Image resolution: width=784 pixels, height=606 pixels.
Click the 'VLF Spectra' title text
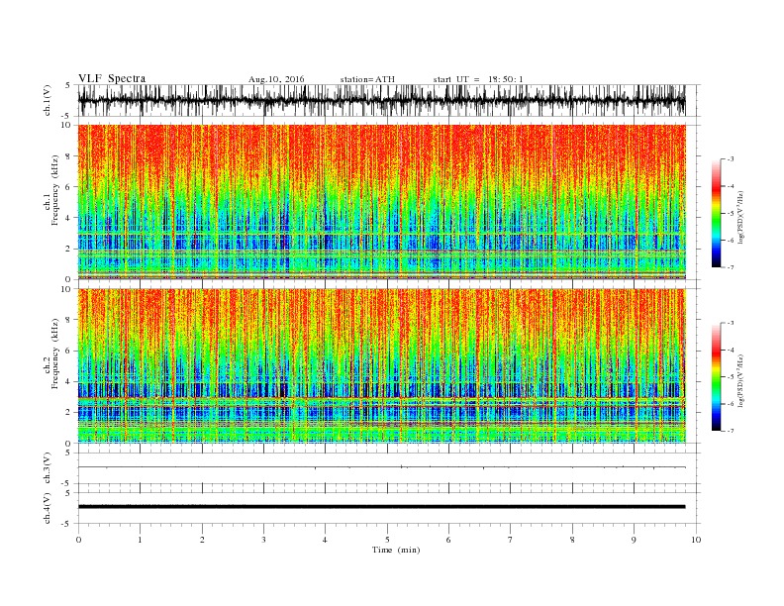(112, 78)
